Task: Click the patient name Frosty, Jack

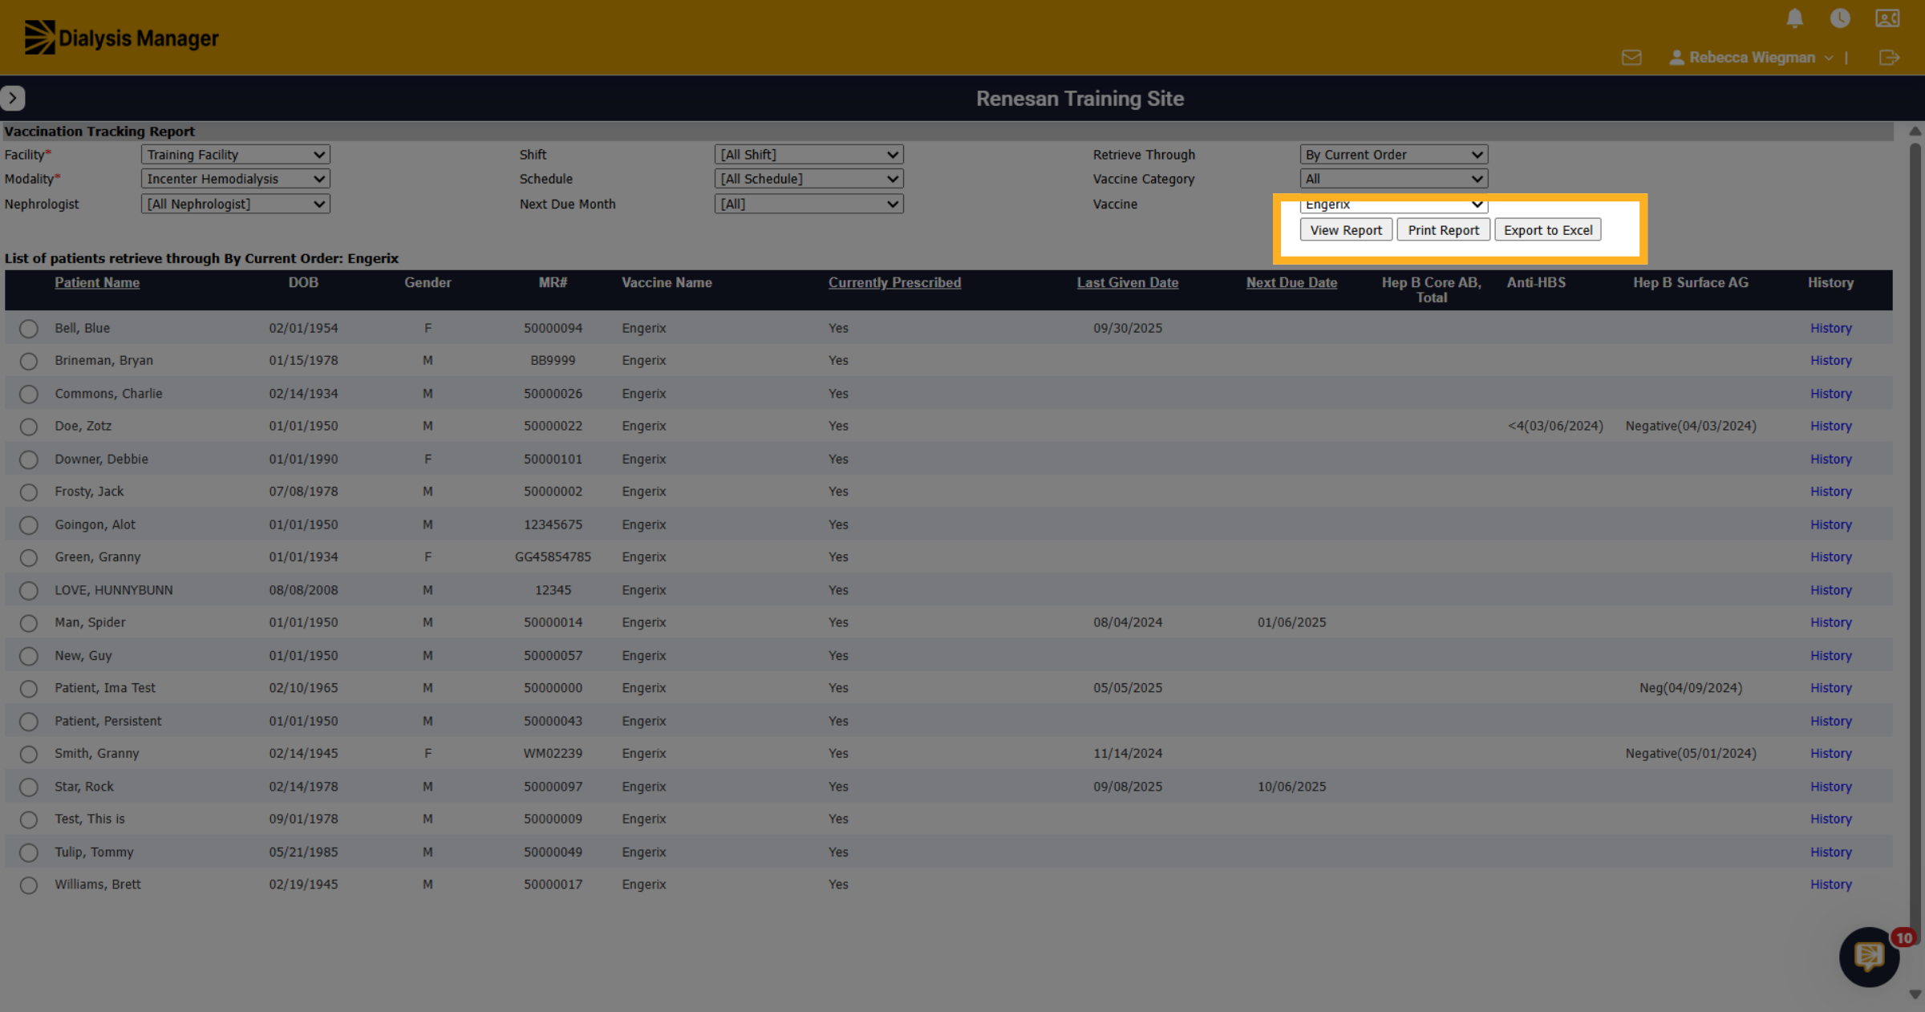Action: tap(89, 492)
